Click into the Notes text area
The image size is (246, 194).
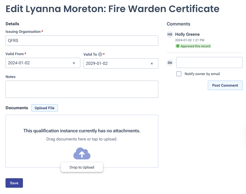click(82, 89)
